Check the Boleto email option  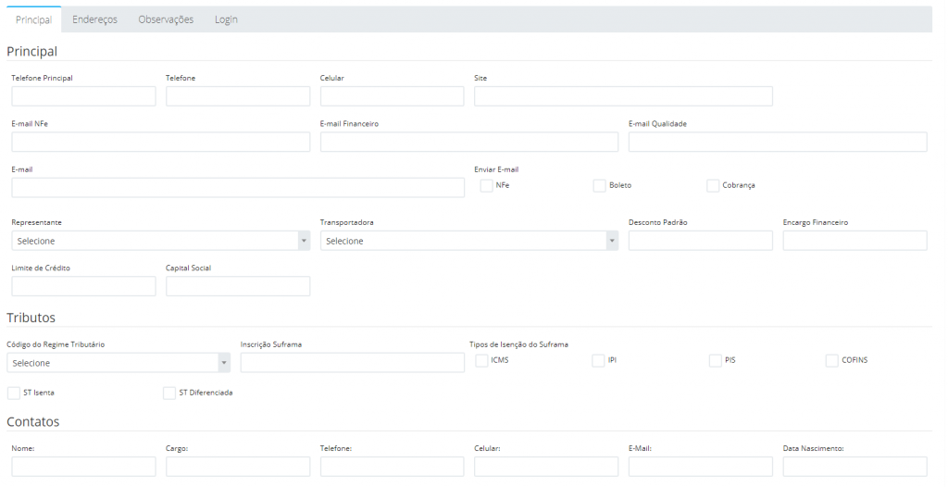[x=599, y=186]
